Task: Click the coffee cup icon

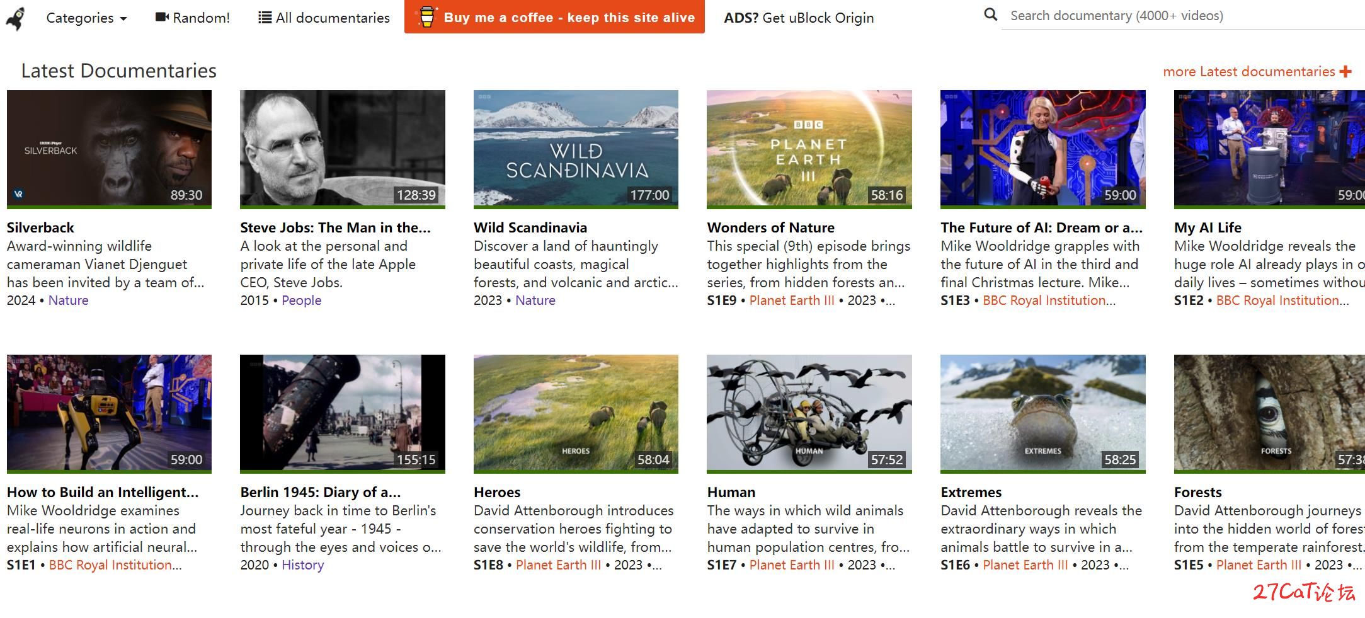Action: point(426,17)
